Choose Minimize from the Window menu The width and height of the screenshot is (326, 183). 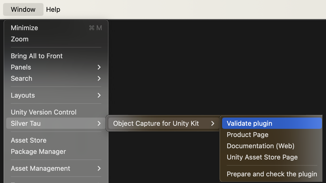pyautogui.click(x=56, y=28)
